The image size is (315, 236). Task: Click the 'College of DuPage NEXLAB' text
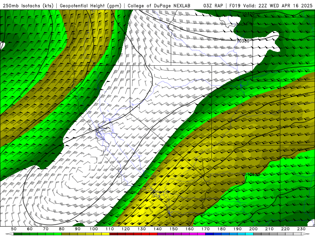point(159,6)
